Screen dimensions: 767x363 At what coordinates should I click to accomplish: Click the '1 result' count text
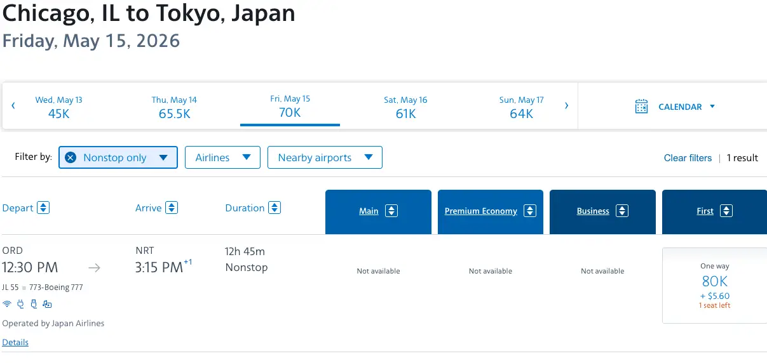click(x=742, y=158)
